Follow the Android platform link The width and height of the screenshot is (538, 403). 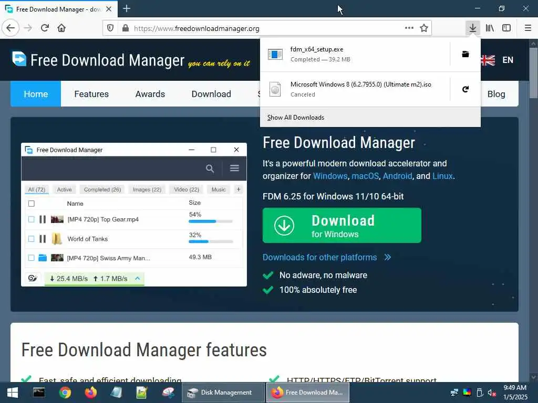tap(397, 176)
